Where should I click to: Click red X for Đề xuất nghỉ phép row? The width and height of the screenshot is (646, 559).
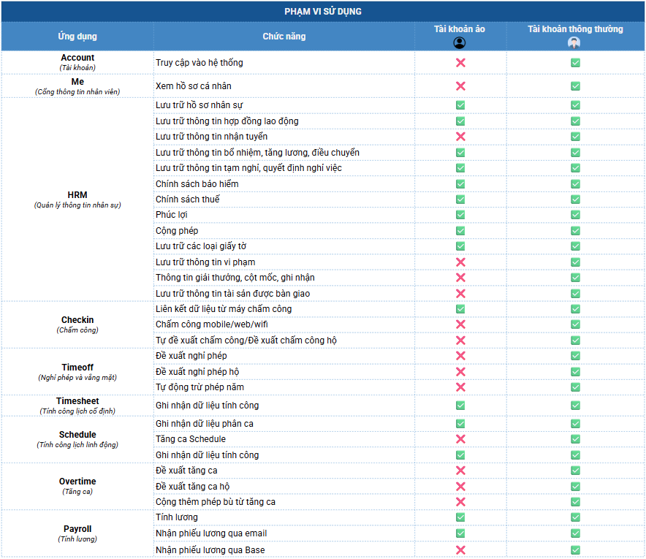460,356
